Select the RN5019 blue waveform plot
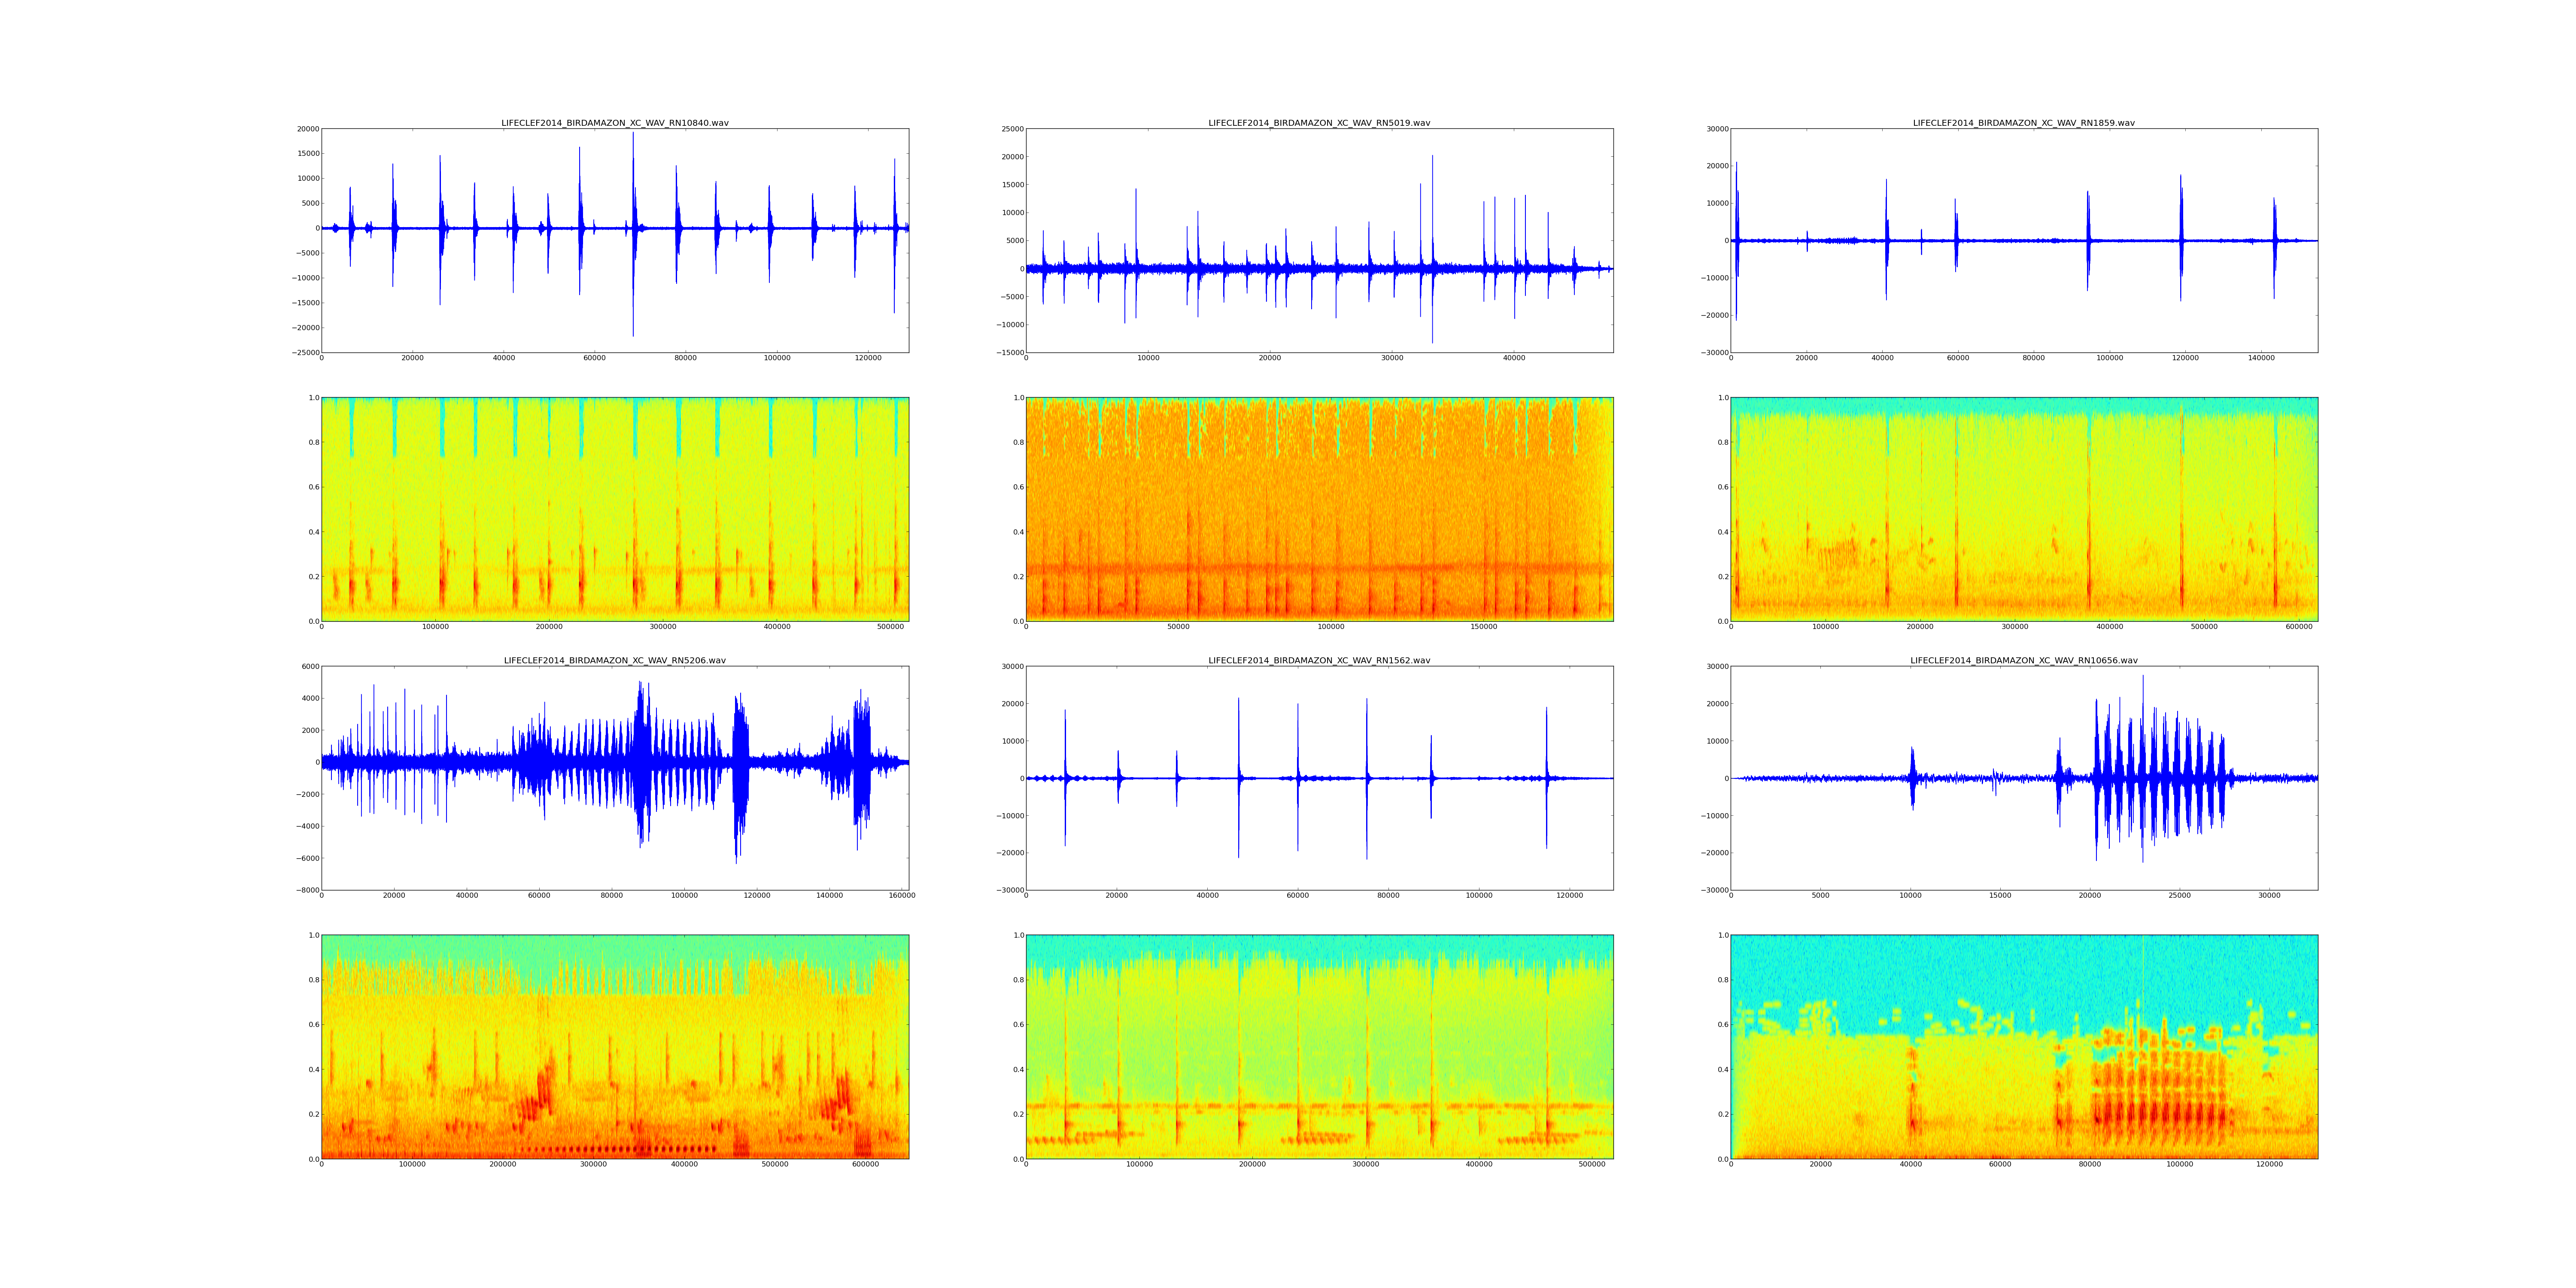 coord(1319,240)
